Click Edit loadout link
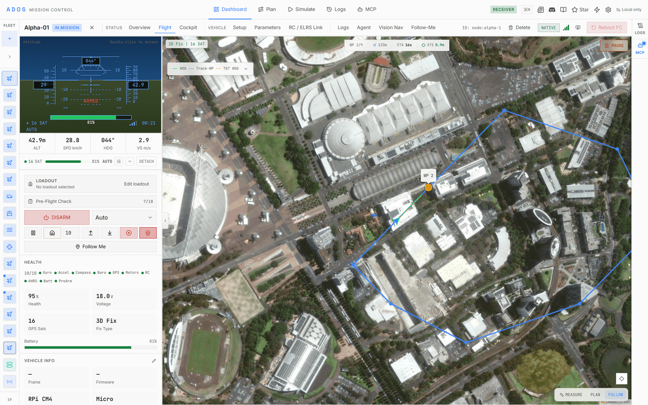 [x=136, y=184]
